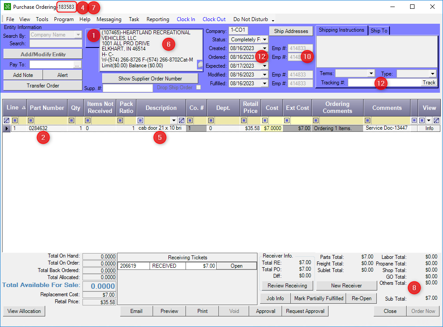Click the Print button

coord(202,311)
